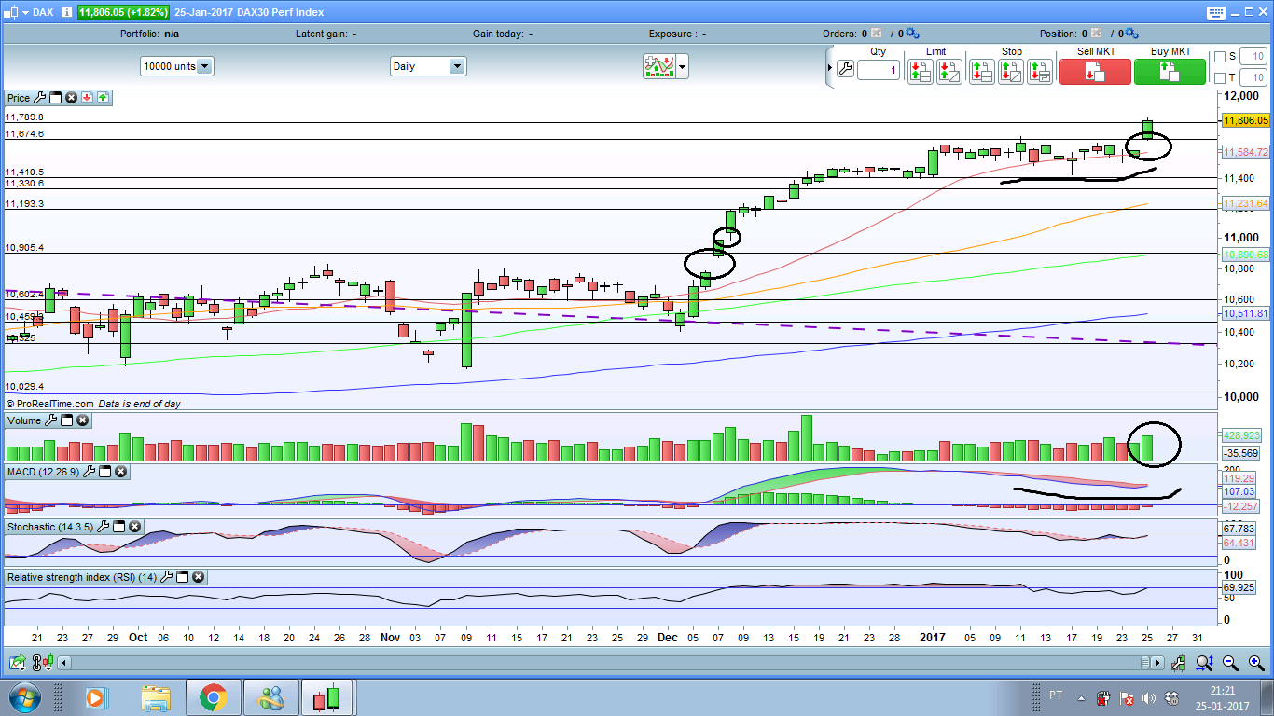The height and width of the screenshot is (716, 1274).
Task: Open the Price panel wrench settings
Action: coord(39,98)
